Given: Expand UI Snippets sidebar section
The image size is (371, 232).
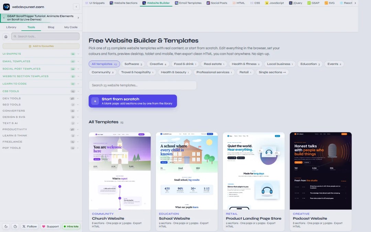Looking at the screenshot, I should coord(41,54).
